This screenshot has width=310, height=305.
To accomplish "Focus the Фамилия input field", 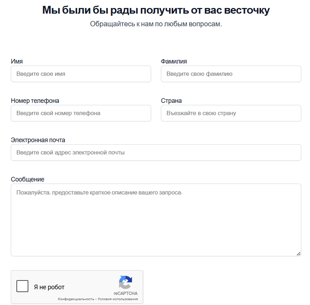I will point(231,74).
